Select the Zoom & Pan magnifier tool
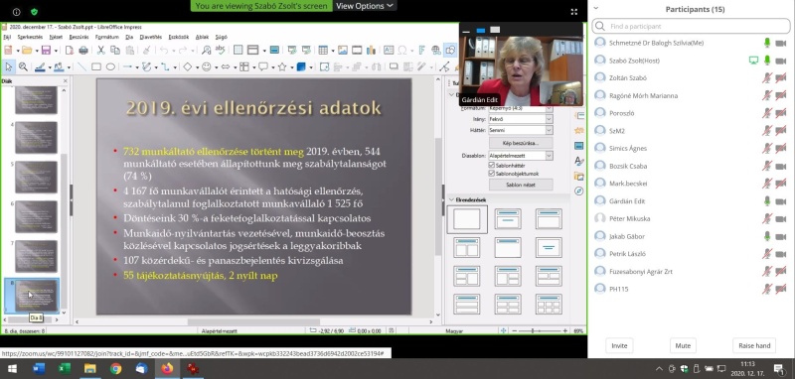Screen dimensions: 795x379 [23, 66]
